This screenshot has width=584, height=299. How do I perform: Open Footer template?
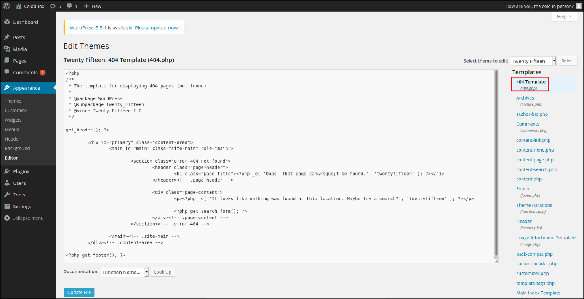523,189
